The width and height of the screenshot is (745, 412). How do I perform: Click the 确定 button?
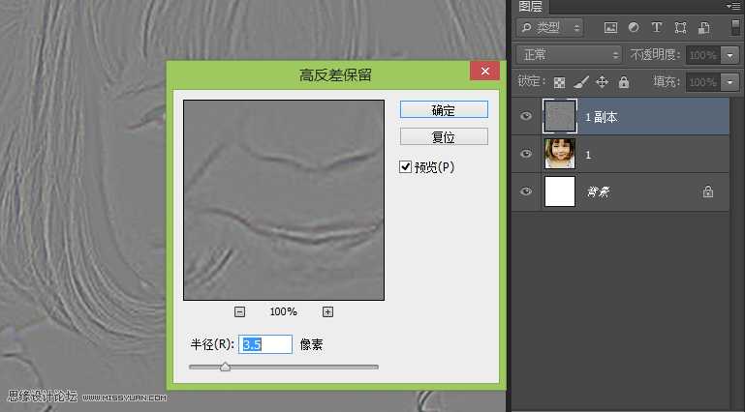tap(444, 109)
